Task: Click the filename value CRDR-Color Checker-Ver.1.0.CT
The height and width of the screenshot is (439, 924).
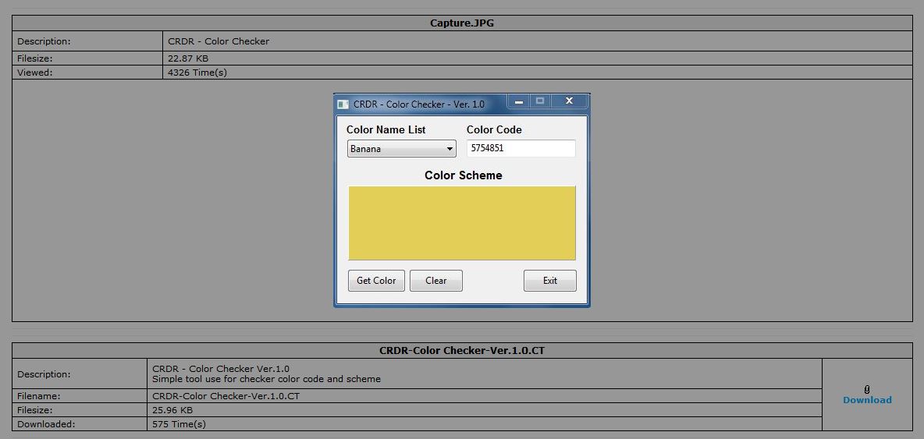Action: click(226, 396)
